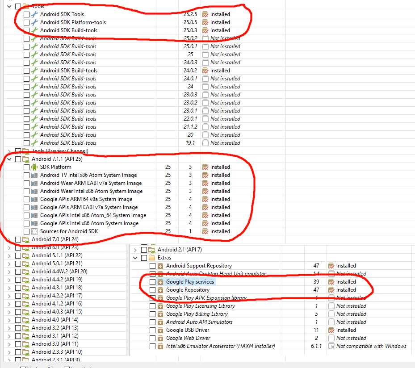Click the SDK Platform android robot icon
The image size is (415, 368).
tap(34, 167)
